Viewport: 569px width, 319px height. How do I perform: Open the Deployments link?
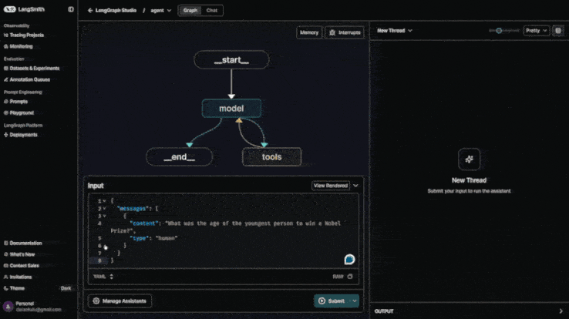coord(24,135)
